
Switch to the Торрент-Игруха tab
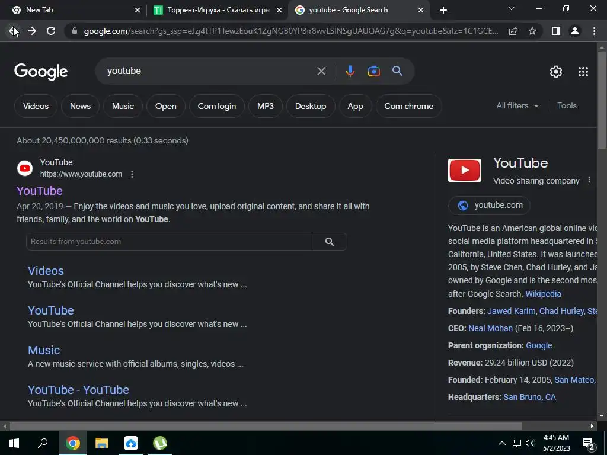217,10
